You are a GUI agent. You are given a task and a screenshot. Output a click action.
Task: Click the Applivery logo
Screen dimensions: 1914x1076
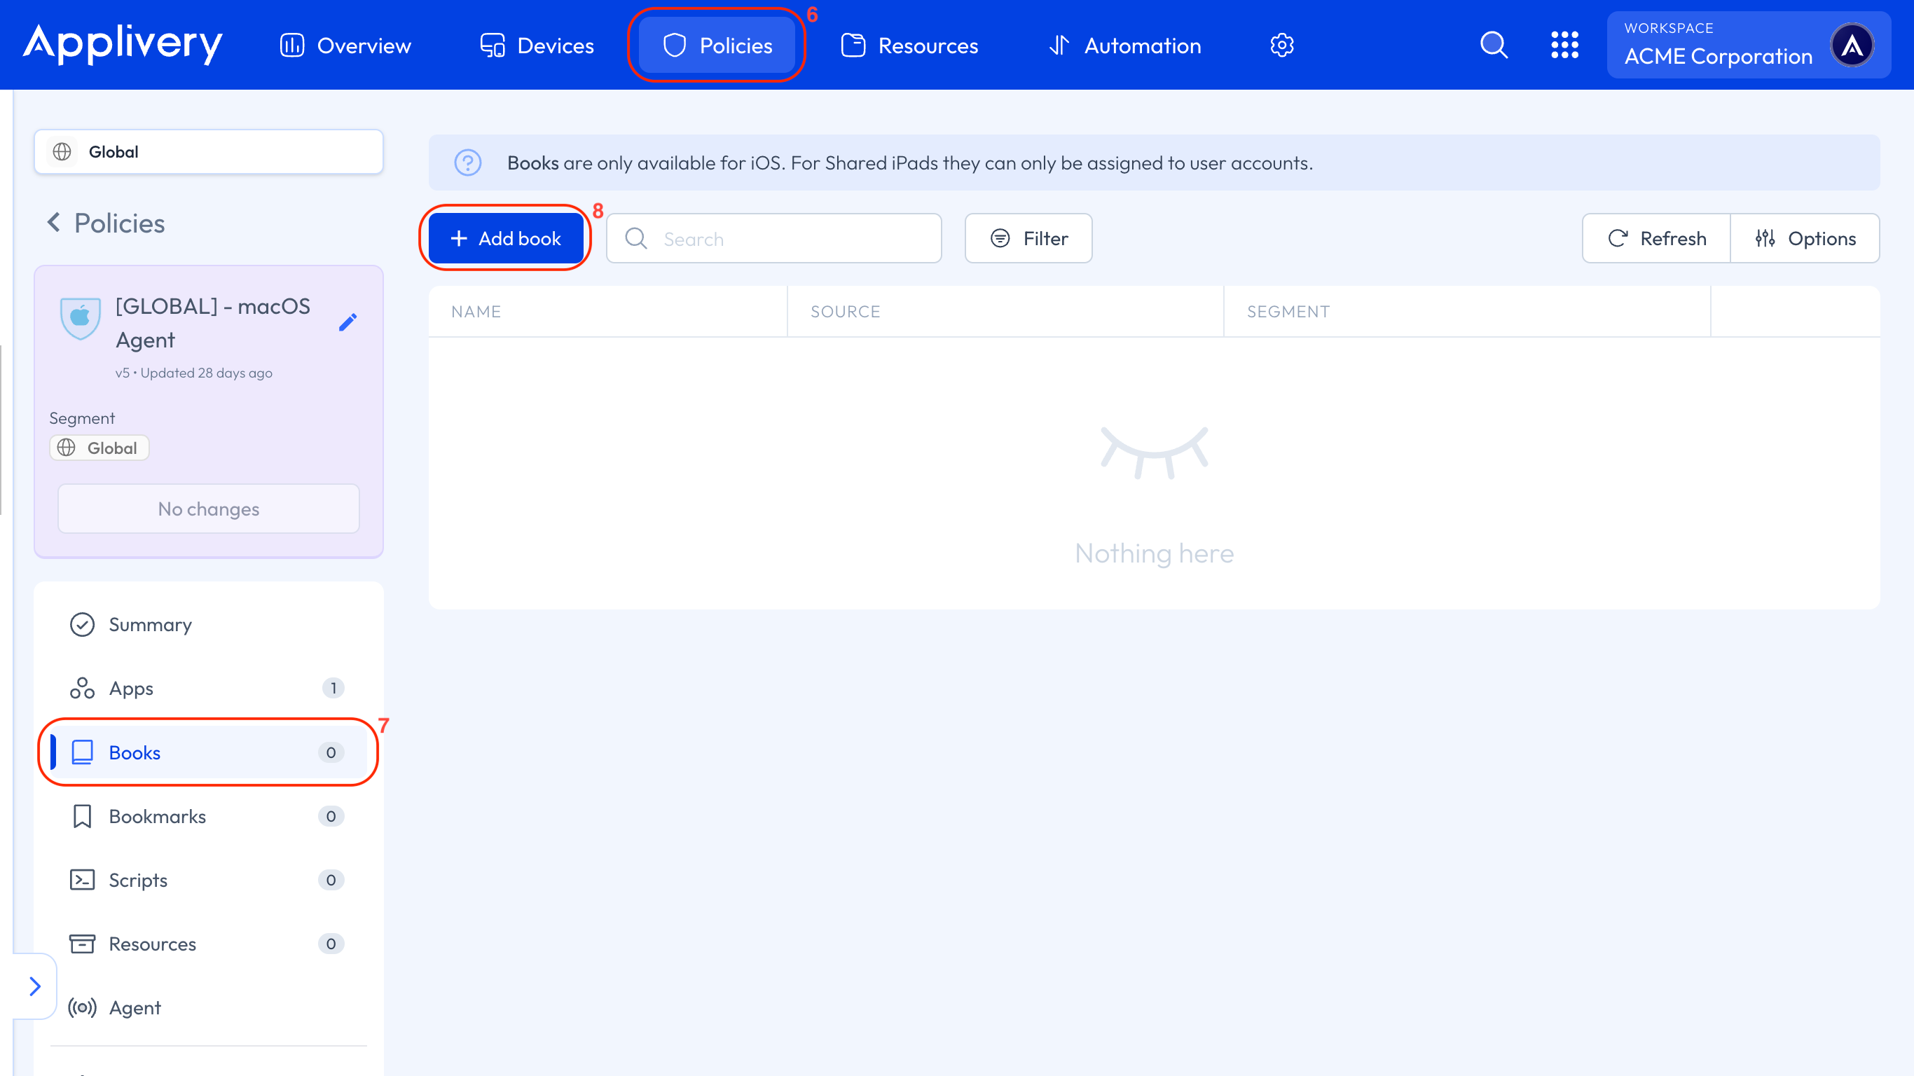click(123, 44)
